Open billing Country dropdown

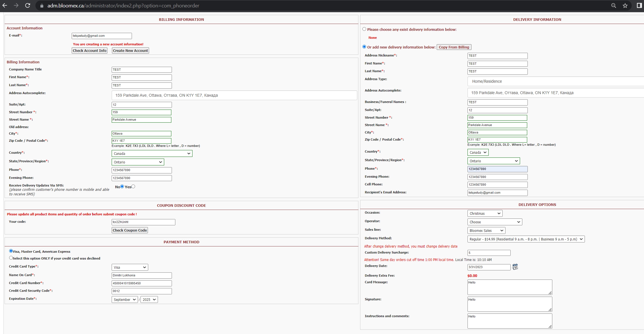152,153
